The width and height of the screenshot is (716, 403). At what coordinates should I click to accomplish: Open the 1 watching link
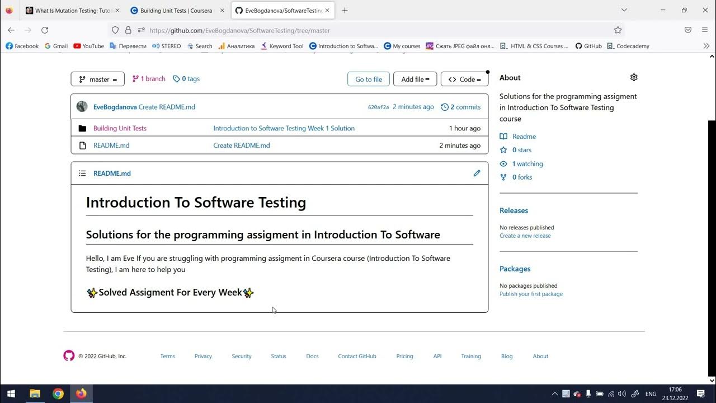(521, 164)
